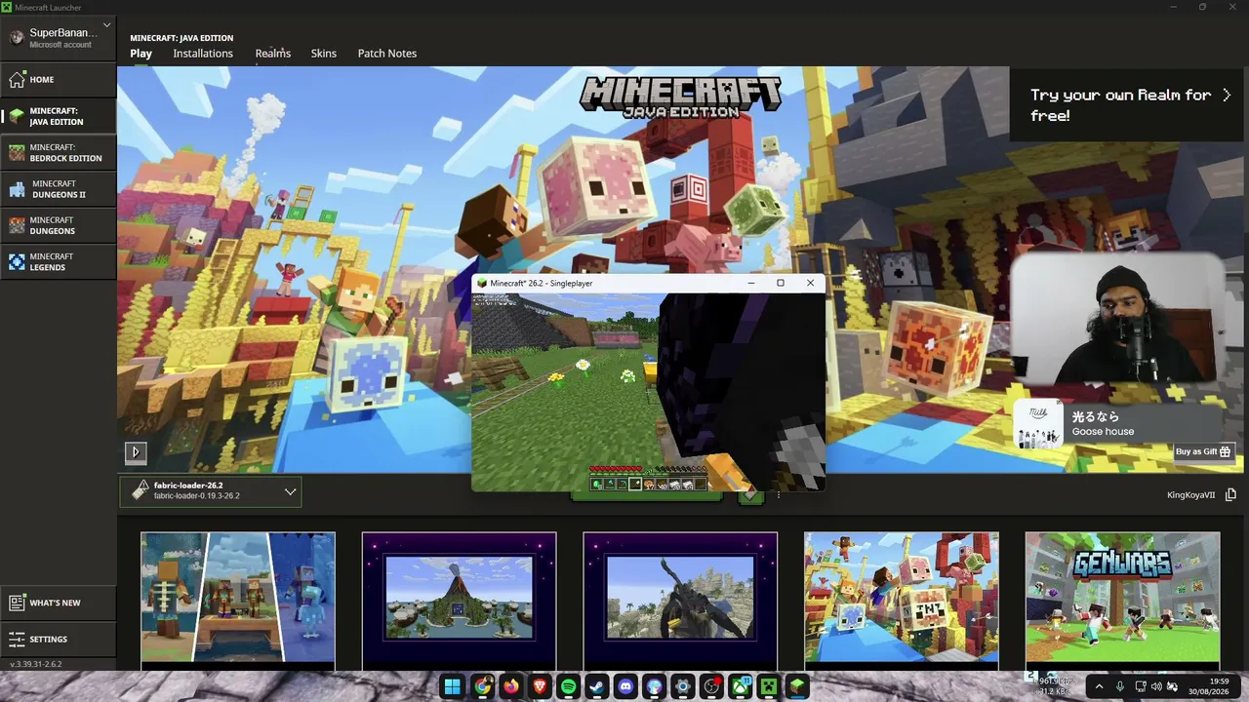
Task: Launch Google Chrome from the taskbar
Action: tap(483, 686)
